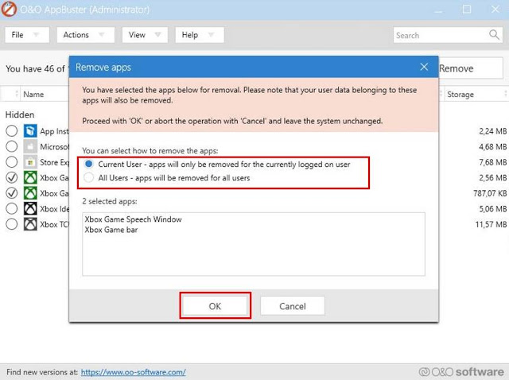Click the 2,56 MB storage value
The width and height of the screenshot is (509, 380).
pos(493,177)
